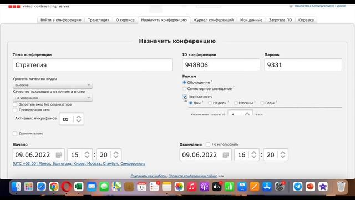The width and height of the screenshot is (355, 200).
Task: Open the Opera browser from the dock
Action: click(67, 187)
